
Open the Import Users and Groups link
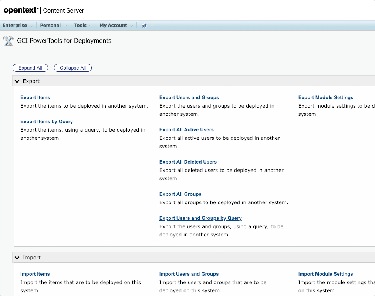(189, 274)
